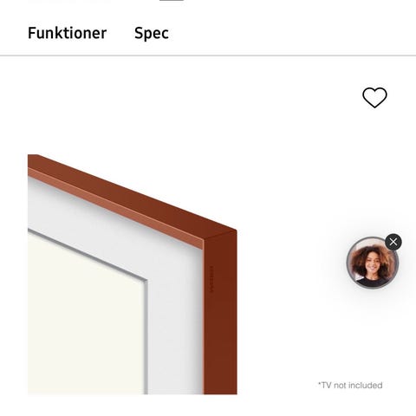Click the vertical silver bezel beside cream screen

point(146,336)
